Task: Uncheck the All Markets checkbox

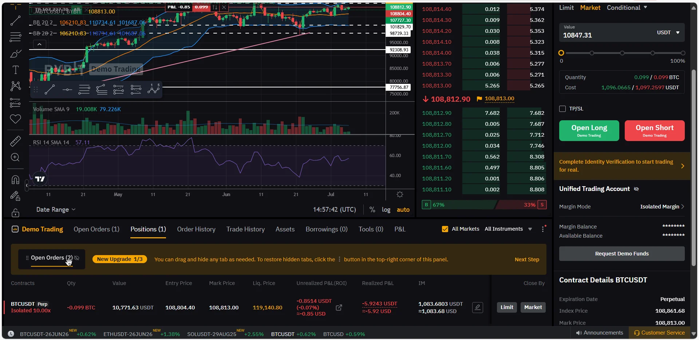Action: click(445, 229)
